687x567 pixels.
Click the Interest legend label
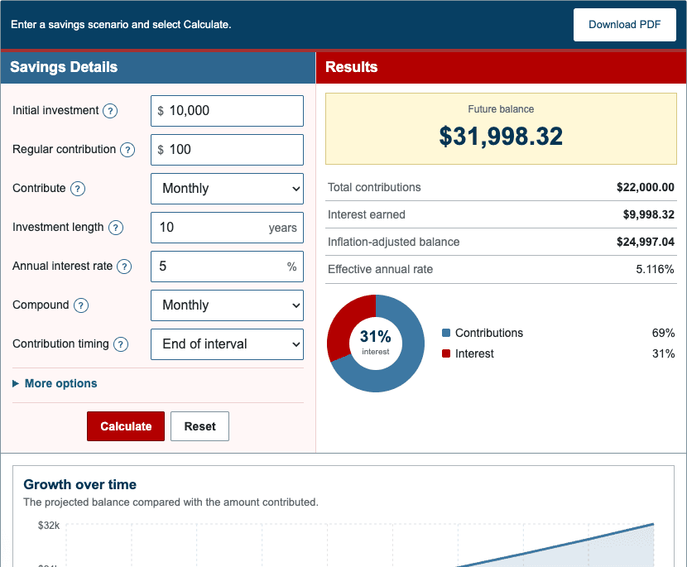(474, 353)
